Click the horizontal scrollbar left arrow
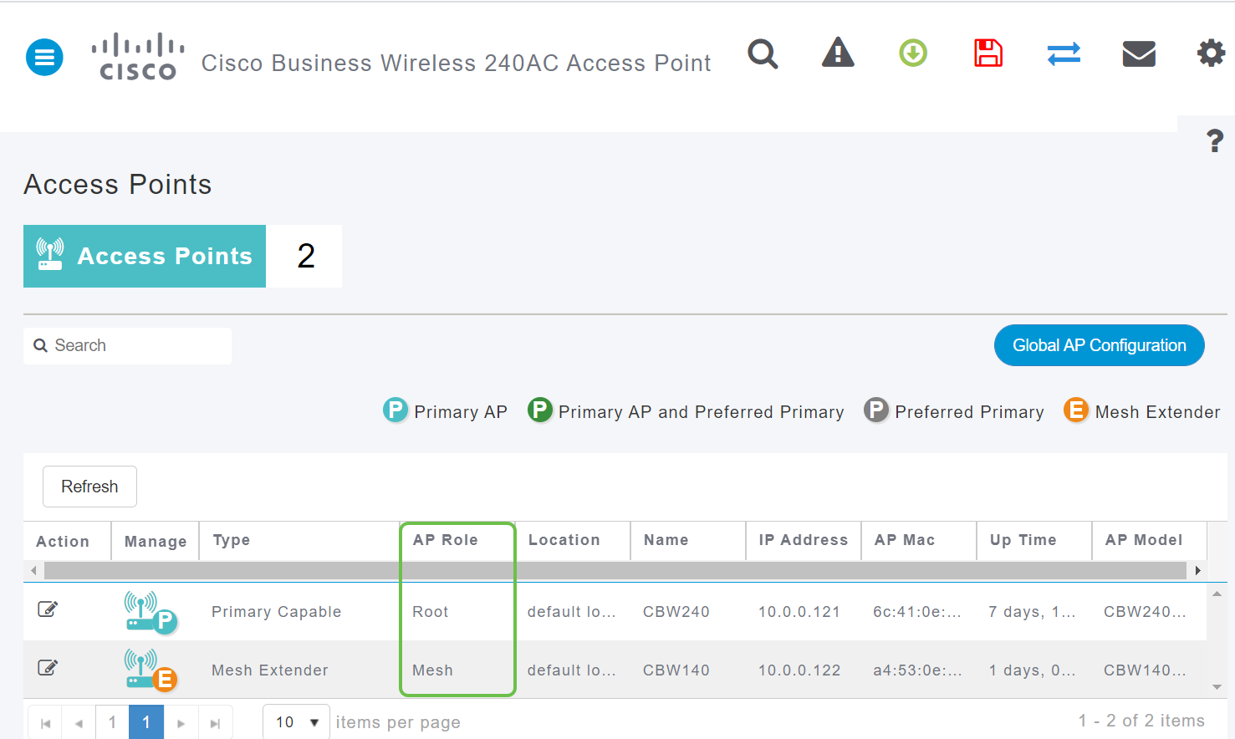Image resolution: width=1235 pixels, height=739 pixels. (33, 570)
